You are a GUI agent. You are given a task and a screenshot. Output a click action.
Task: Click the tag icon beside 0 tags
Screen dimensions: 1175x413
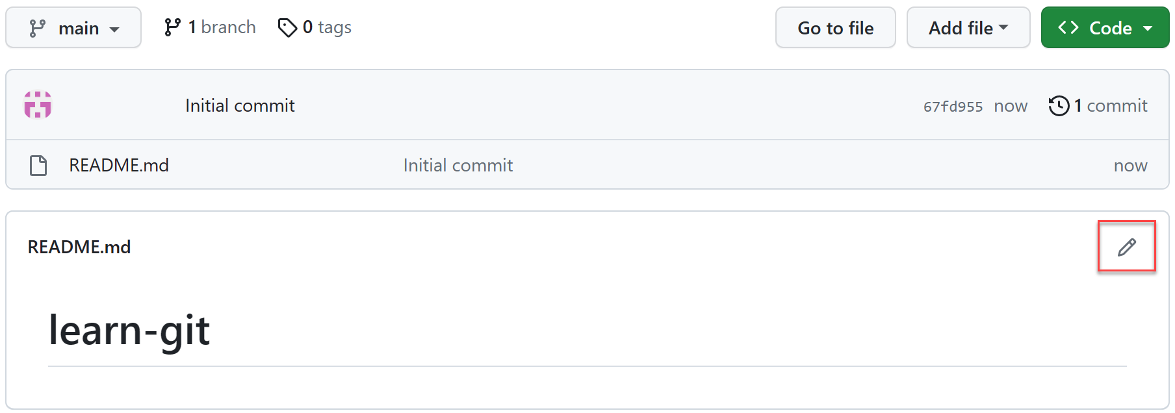(288, 27)
